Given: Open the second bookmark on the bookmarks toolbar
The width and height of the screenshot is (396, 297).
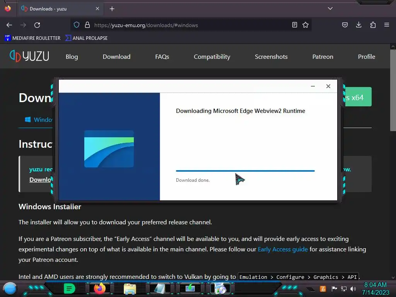Looking at the screenshot, I should [86, 38].
